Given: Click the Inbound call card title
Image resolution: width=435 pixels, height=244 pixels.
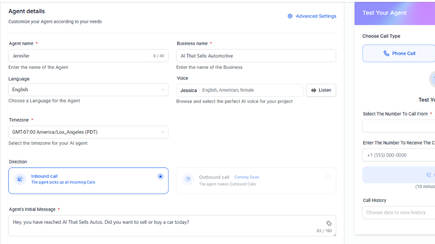Looking at the screenshot, I should coord(44,176).
